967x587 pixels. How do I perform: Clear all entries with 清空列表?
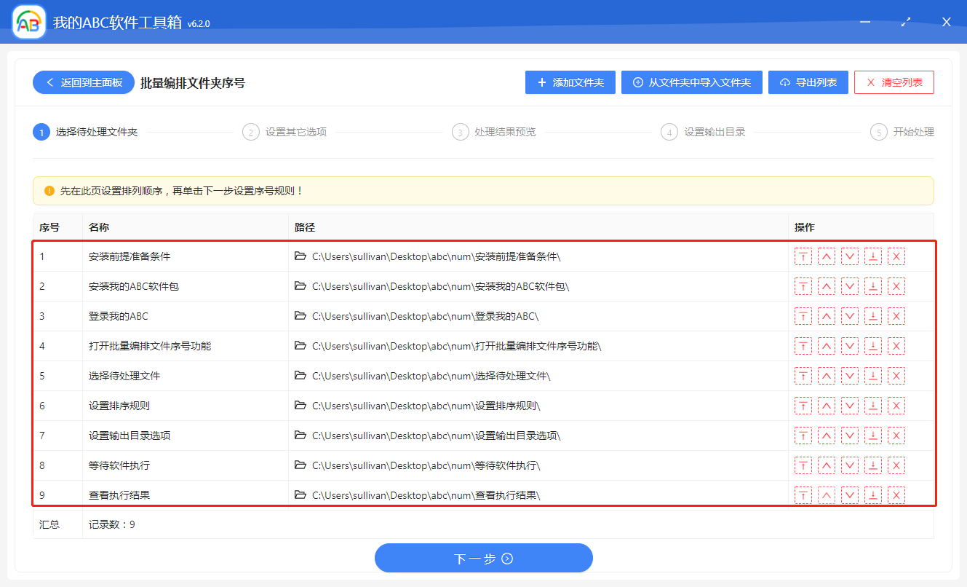[x=894, y=82]
